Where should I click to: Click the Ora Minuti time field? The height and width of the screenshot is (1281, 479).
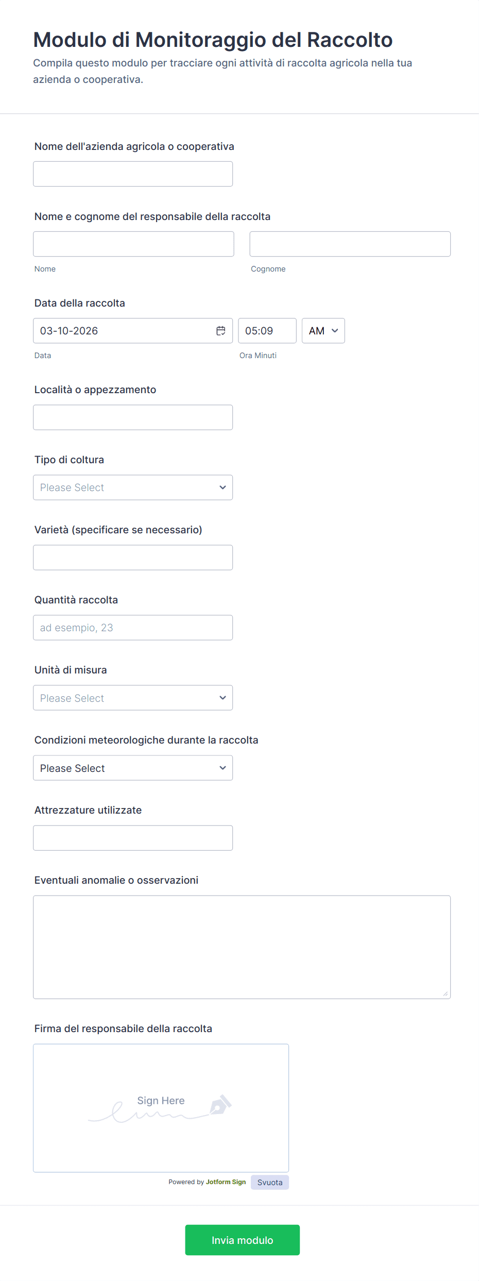pyautogui.click(x=267, y=331)
